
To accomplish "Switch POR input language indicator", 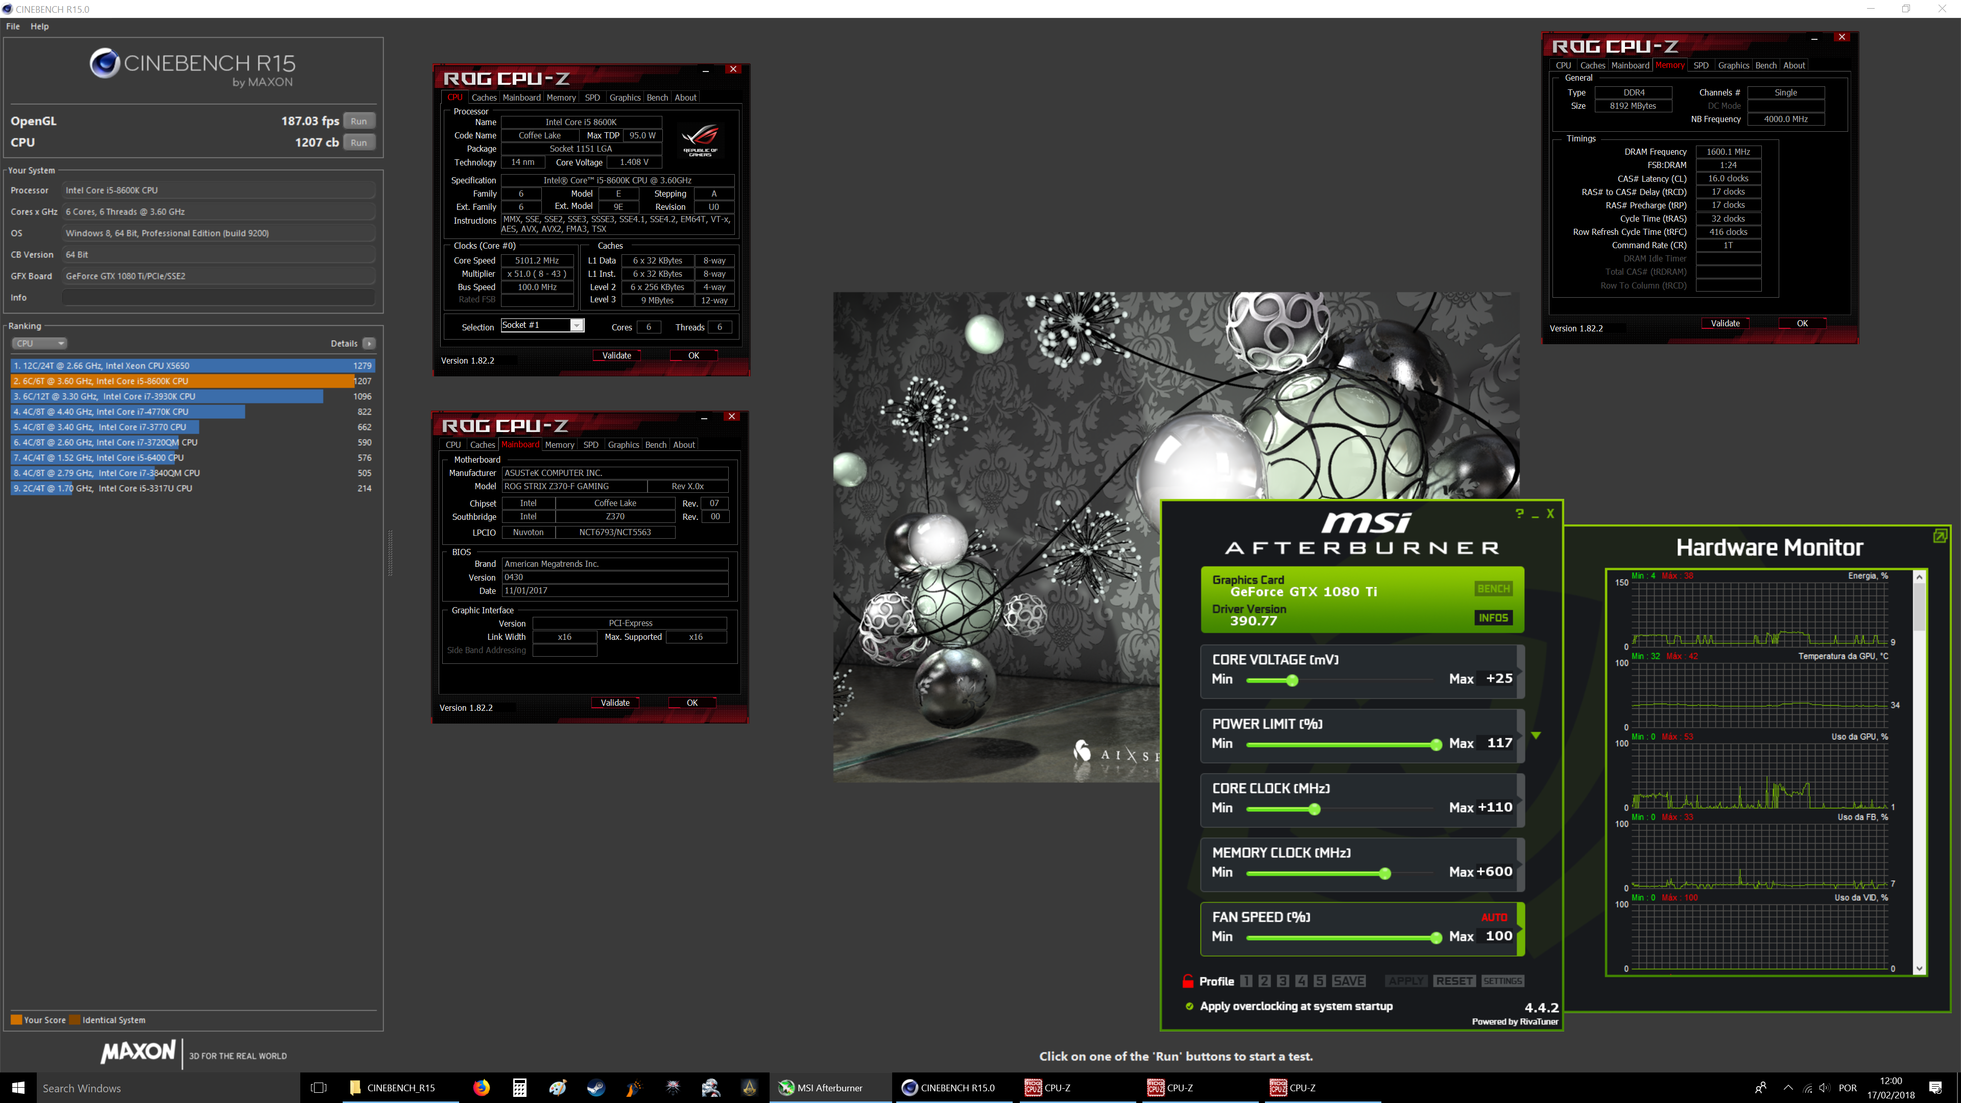I will click(1848, 1088).
